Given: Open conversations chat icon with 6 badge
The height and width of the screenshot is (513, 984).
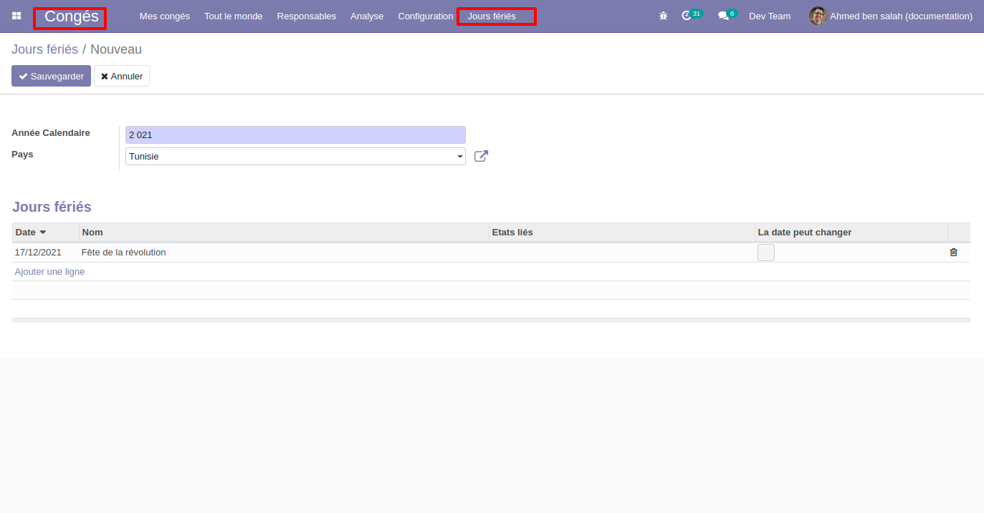Looking at the screenshot, I should [x=723, y=16].
